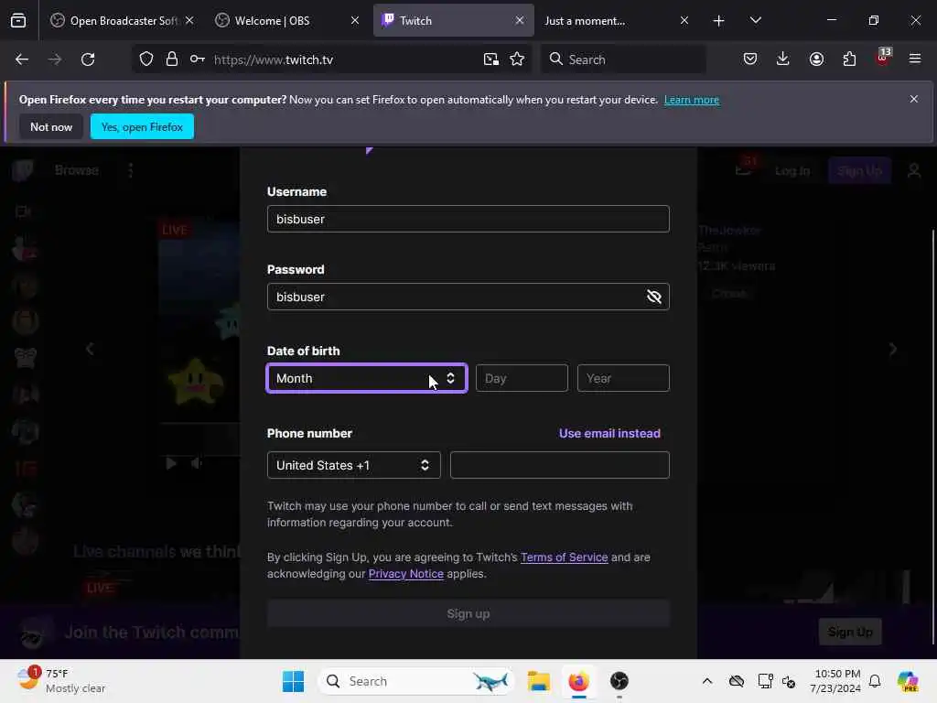Image resolution: width=937 pixels, height=703 pixels.
Task: Switch to Use email instead
Action: pyautogui.click(x=609, y=433)
